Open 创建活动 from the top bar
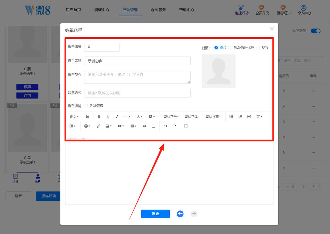 pyautogui.click(x=242, y=10)
